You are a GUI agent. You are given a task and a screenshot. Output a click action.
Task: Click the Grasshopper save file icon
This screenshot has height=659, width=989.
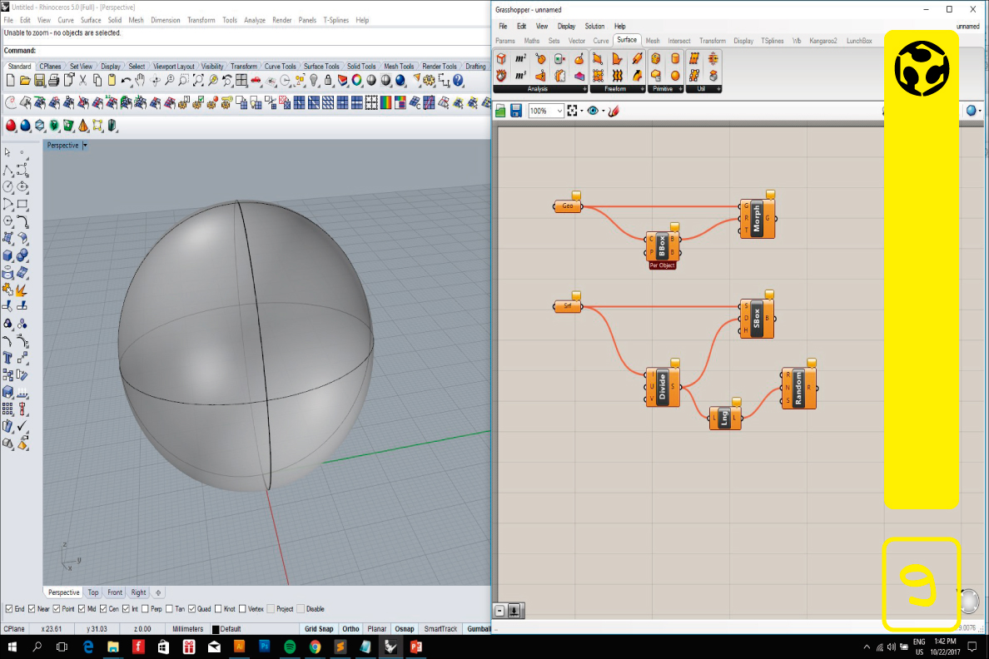515,111
